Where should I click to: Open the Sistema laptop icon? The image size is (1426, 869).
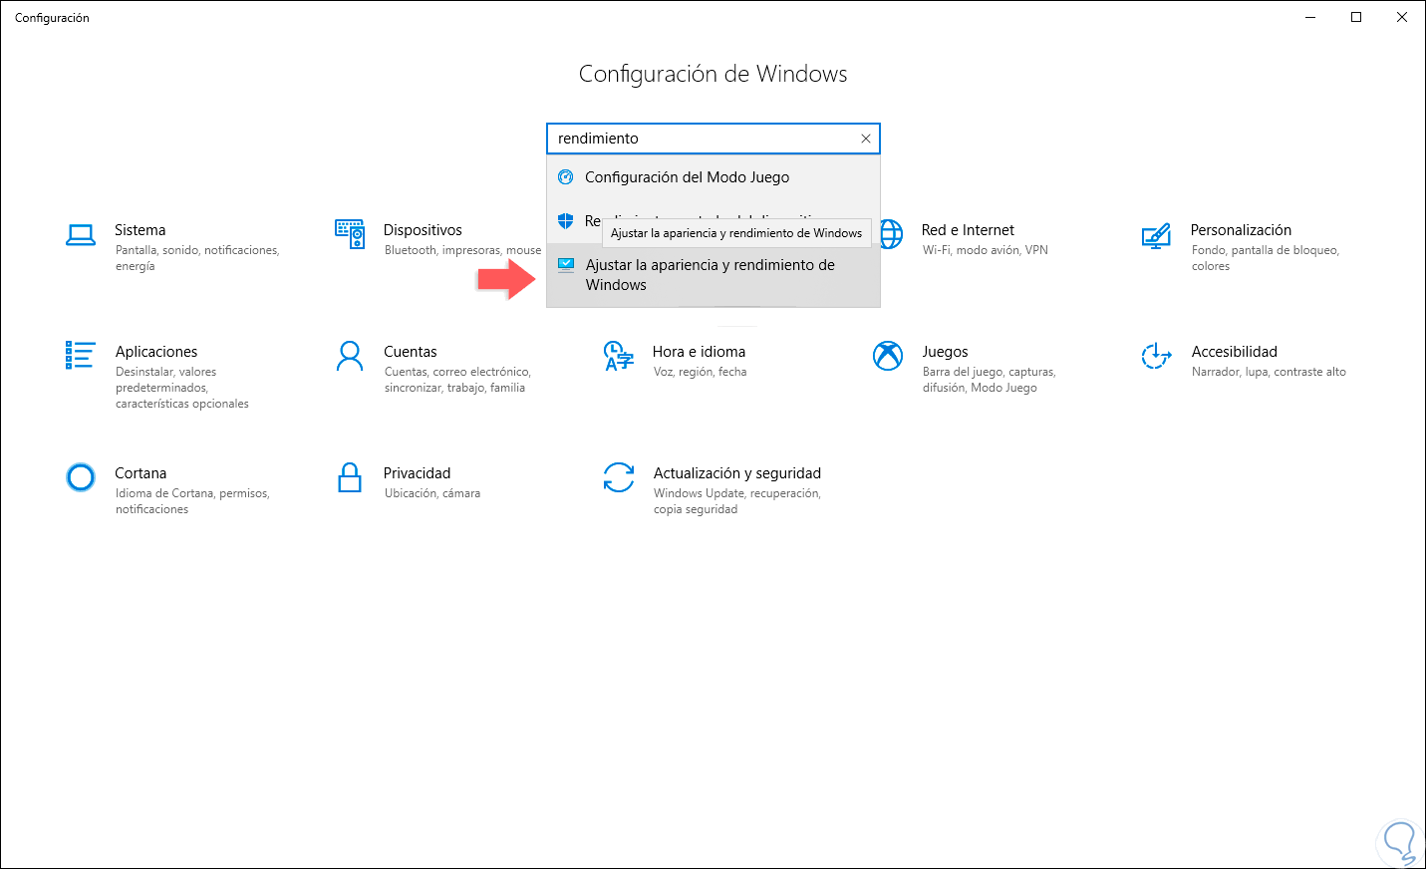pyautogui.click(x=81, y=235)
